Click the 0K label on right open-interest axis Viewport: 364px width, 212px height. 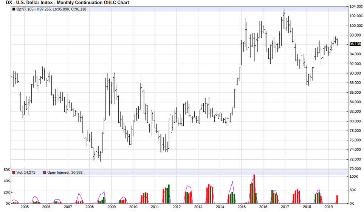[x=352, y=203]
